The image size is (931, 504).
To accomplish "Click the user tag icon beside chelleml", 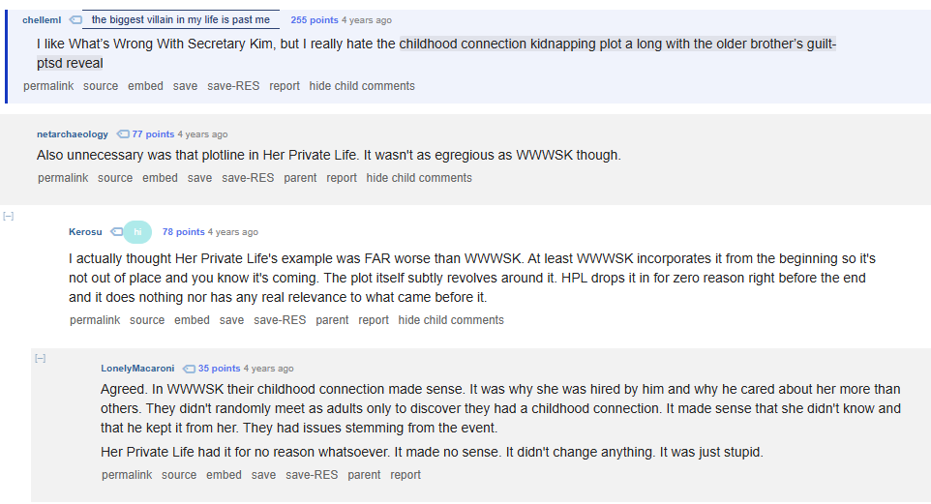I will (x=75, y=20).
